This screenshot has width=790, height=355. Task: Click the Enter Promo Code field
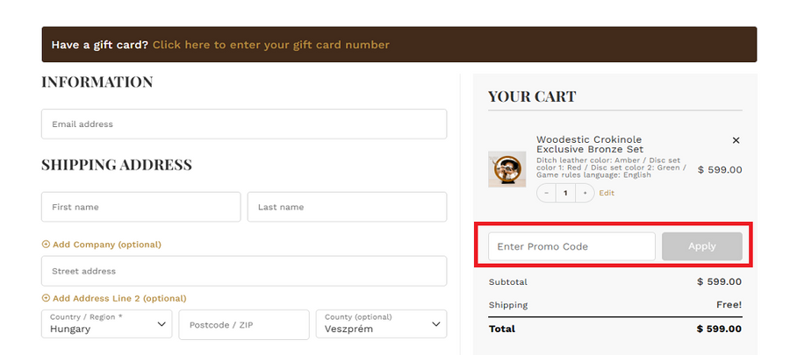[571, 246]
